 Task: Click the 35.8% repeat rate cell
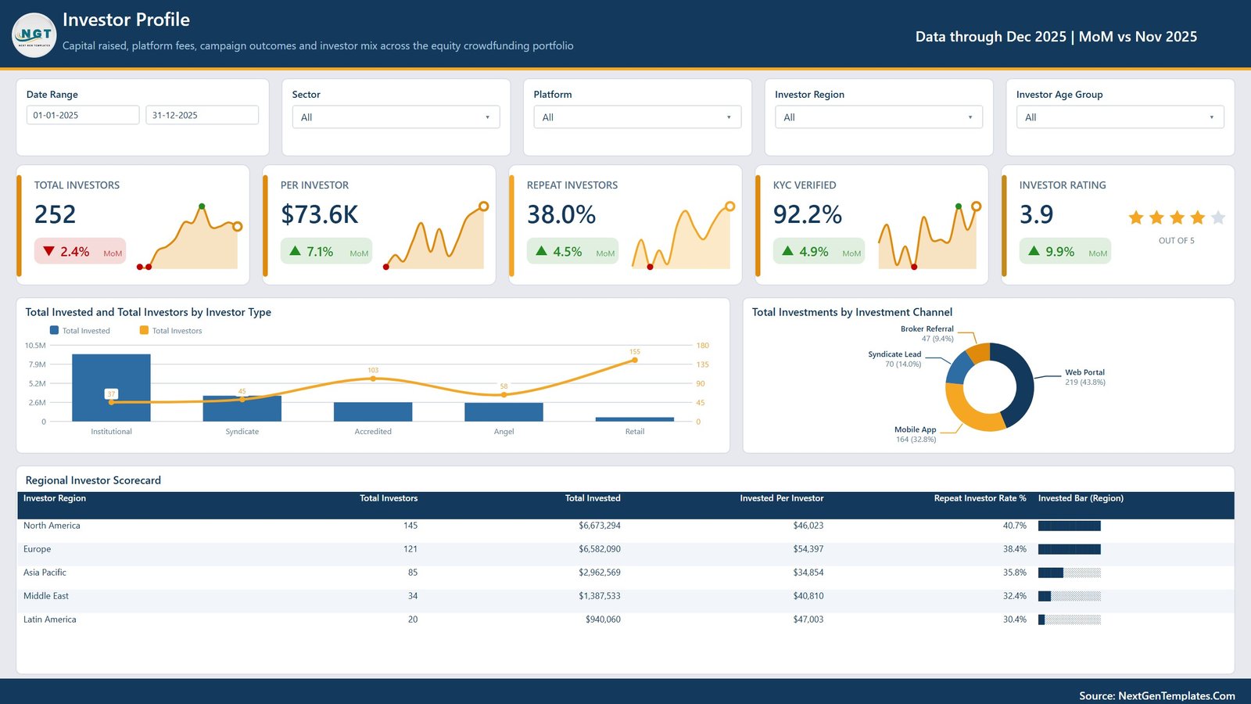click(1015, 573)
